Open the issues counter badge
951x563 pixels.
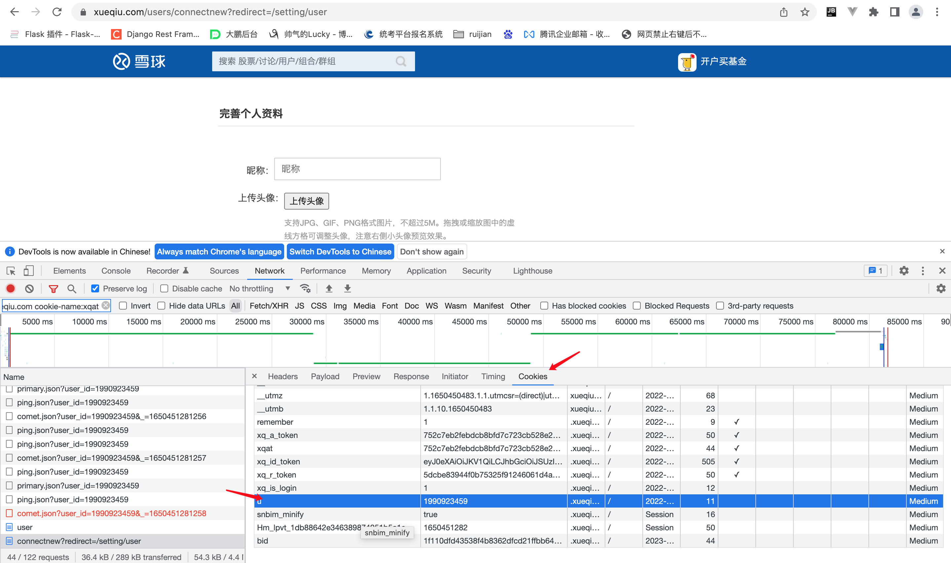pyautogui.click(x=876, y=271)
